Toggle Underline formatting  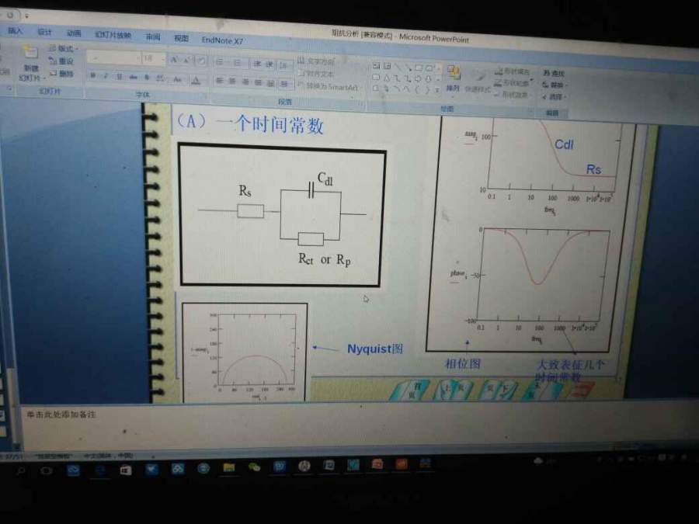[x=120, y=77]
